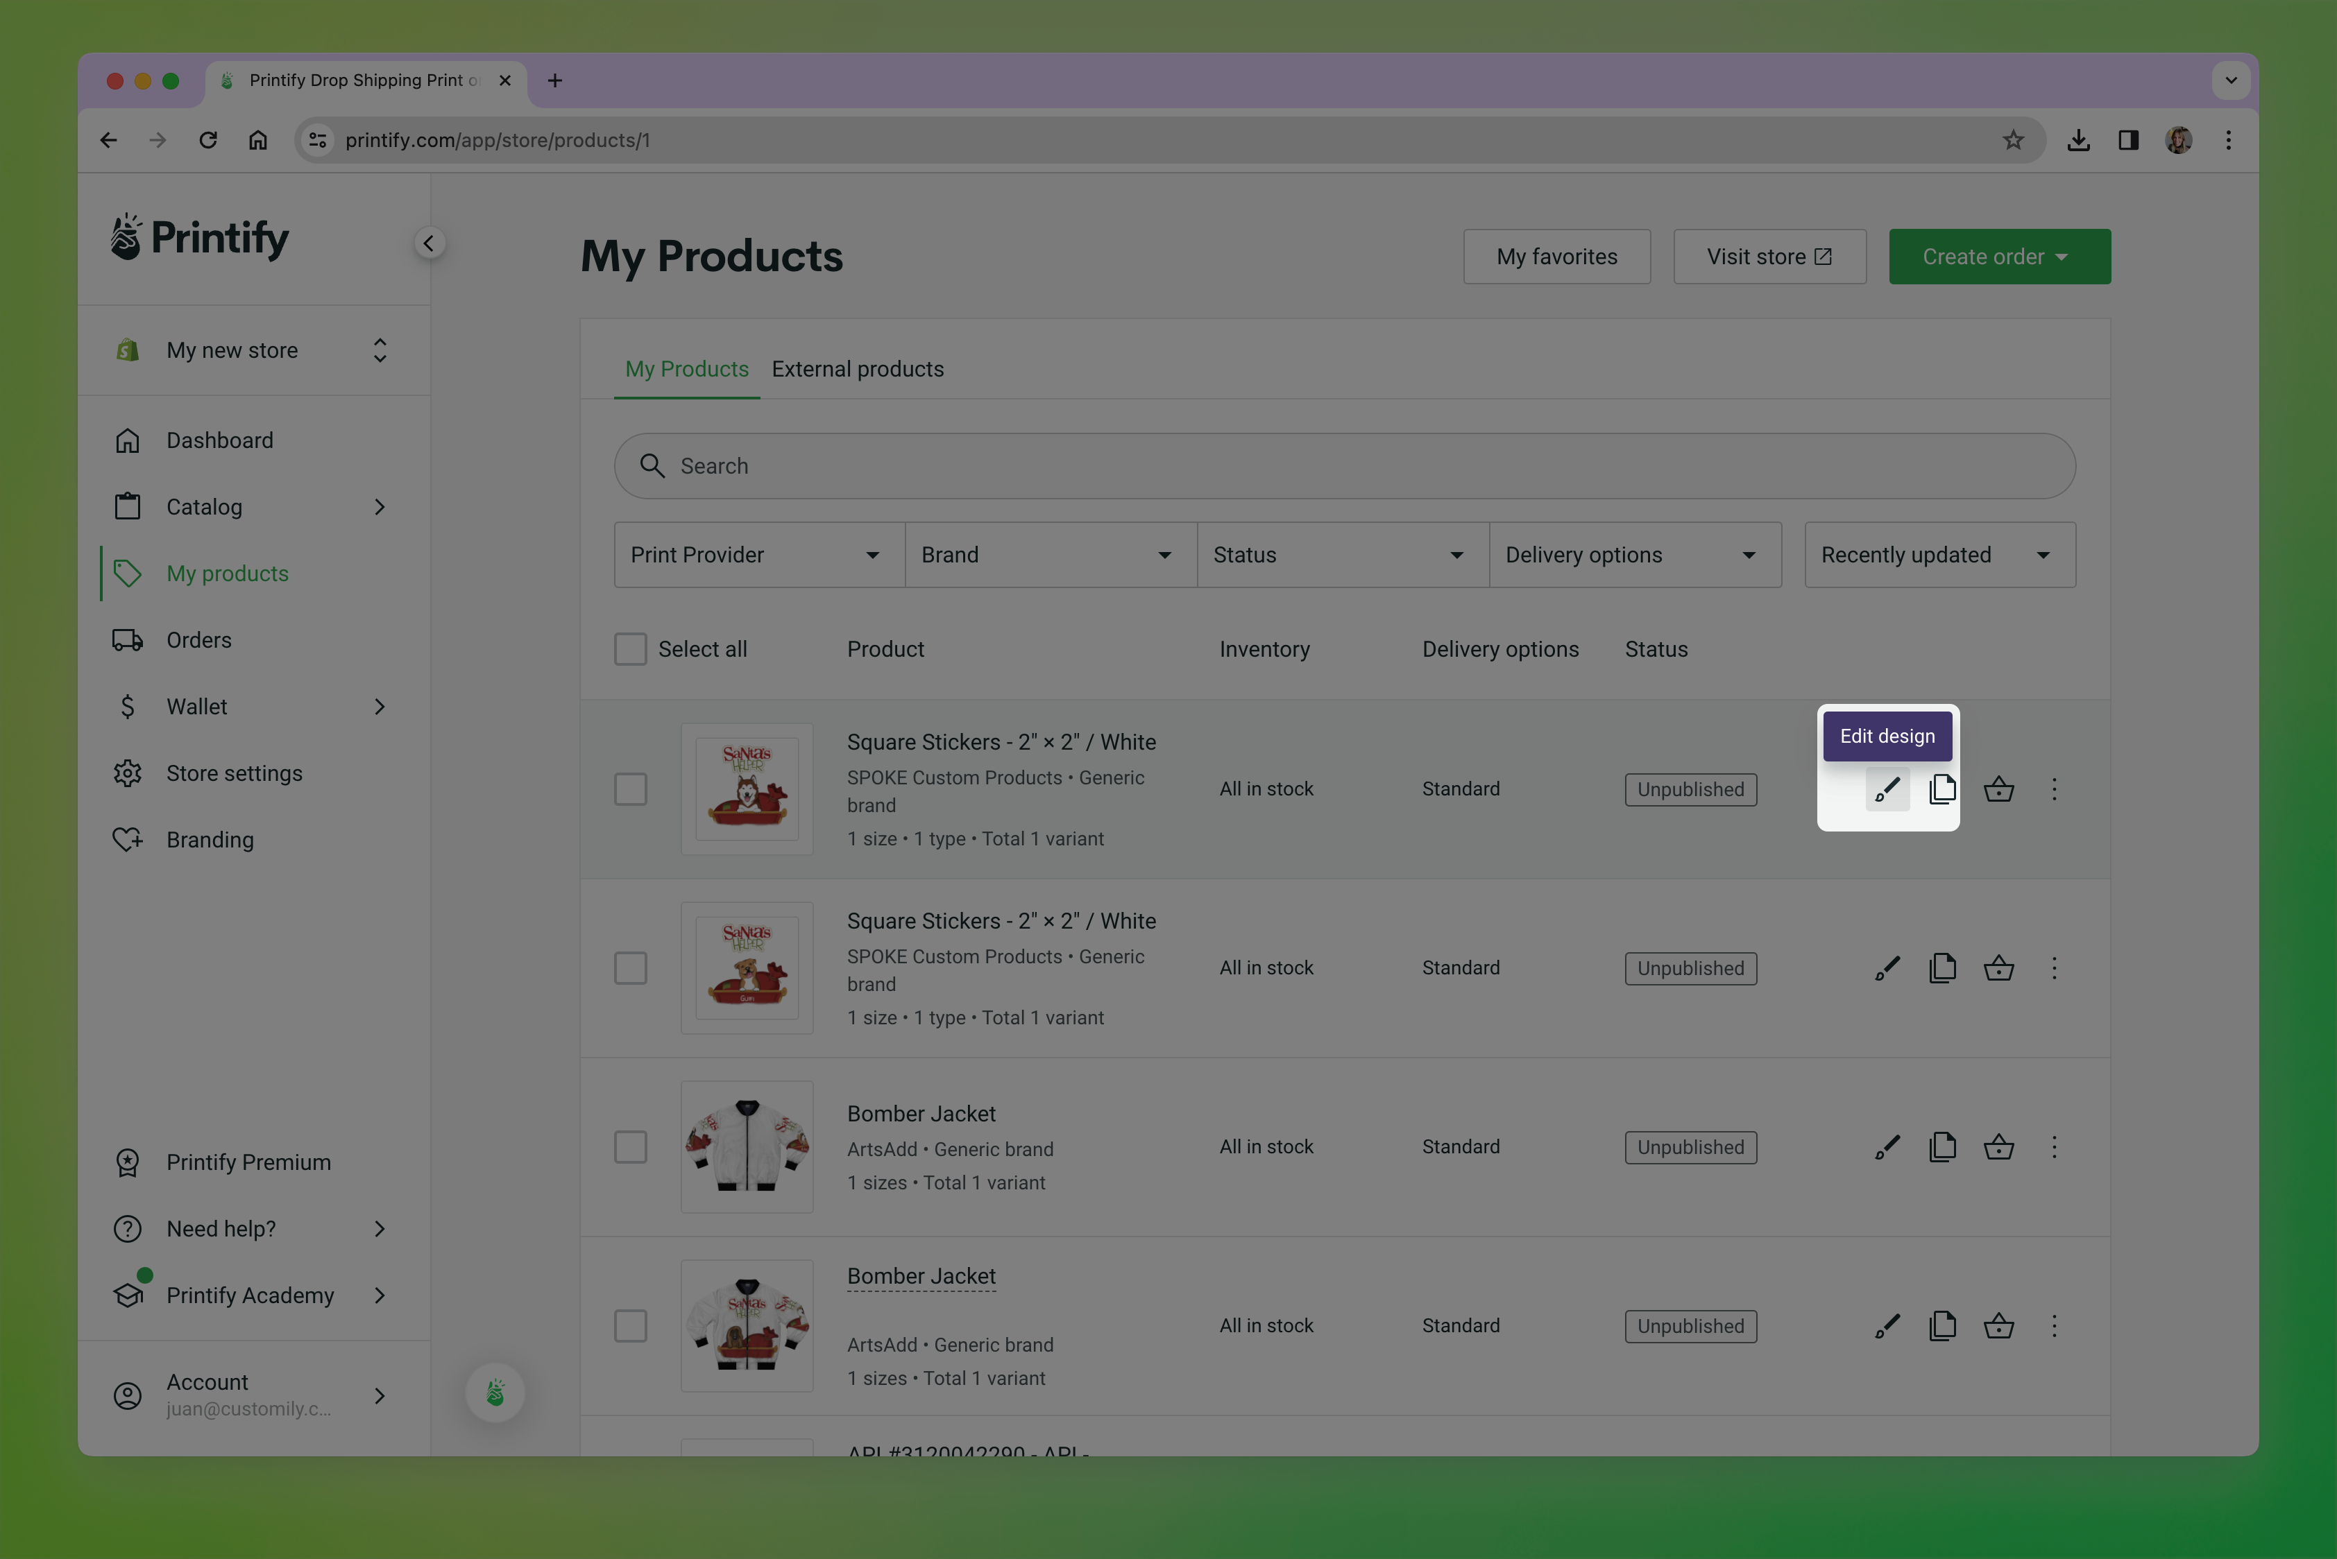
Task: Collapse sidebar with chevron button
Action: coord(429,243)
